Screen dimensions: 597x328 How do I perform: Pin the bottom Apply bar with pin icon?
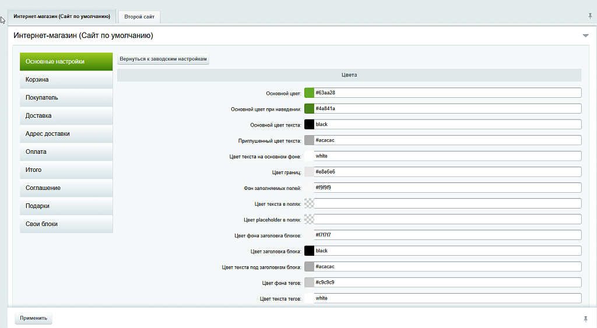(x=585, y=319)
